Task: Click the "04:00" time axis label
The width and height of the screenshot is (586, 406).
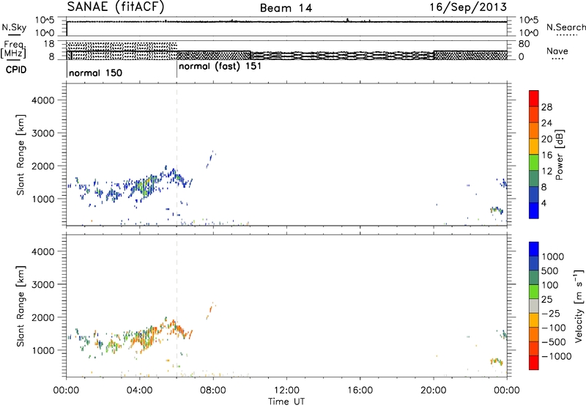Action: click(x=139, y=391)
